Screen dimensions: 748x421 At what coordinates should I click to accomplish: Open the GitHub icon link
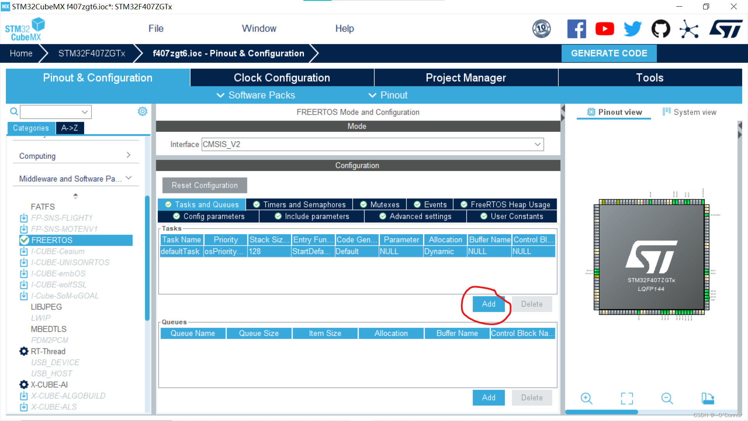tap(661, 29)
